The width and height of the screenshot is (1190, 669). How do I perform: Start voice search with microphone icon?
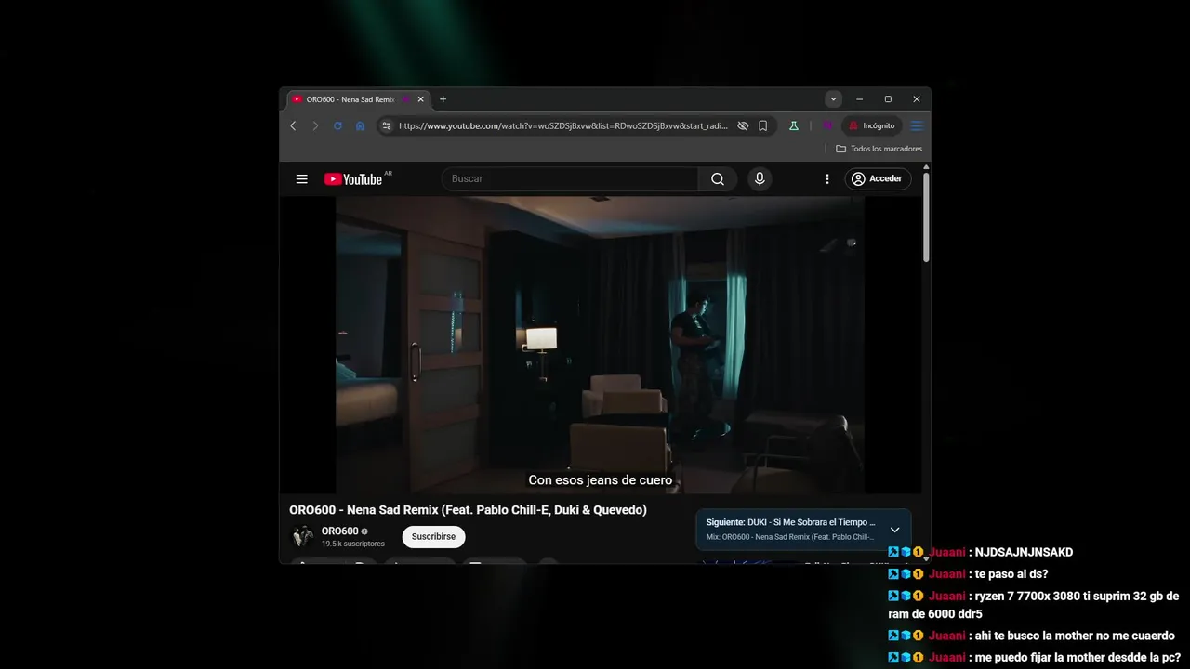point(760,179)
